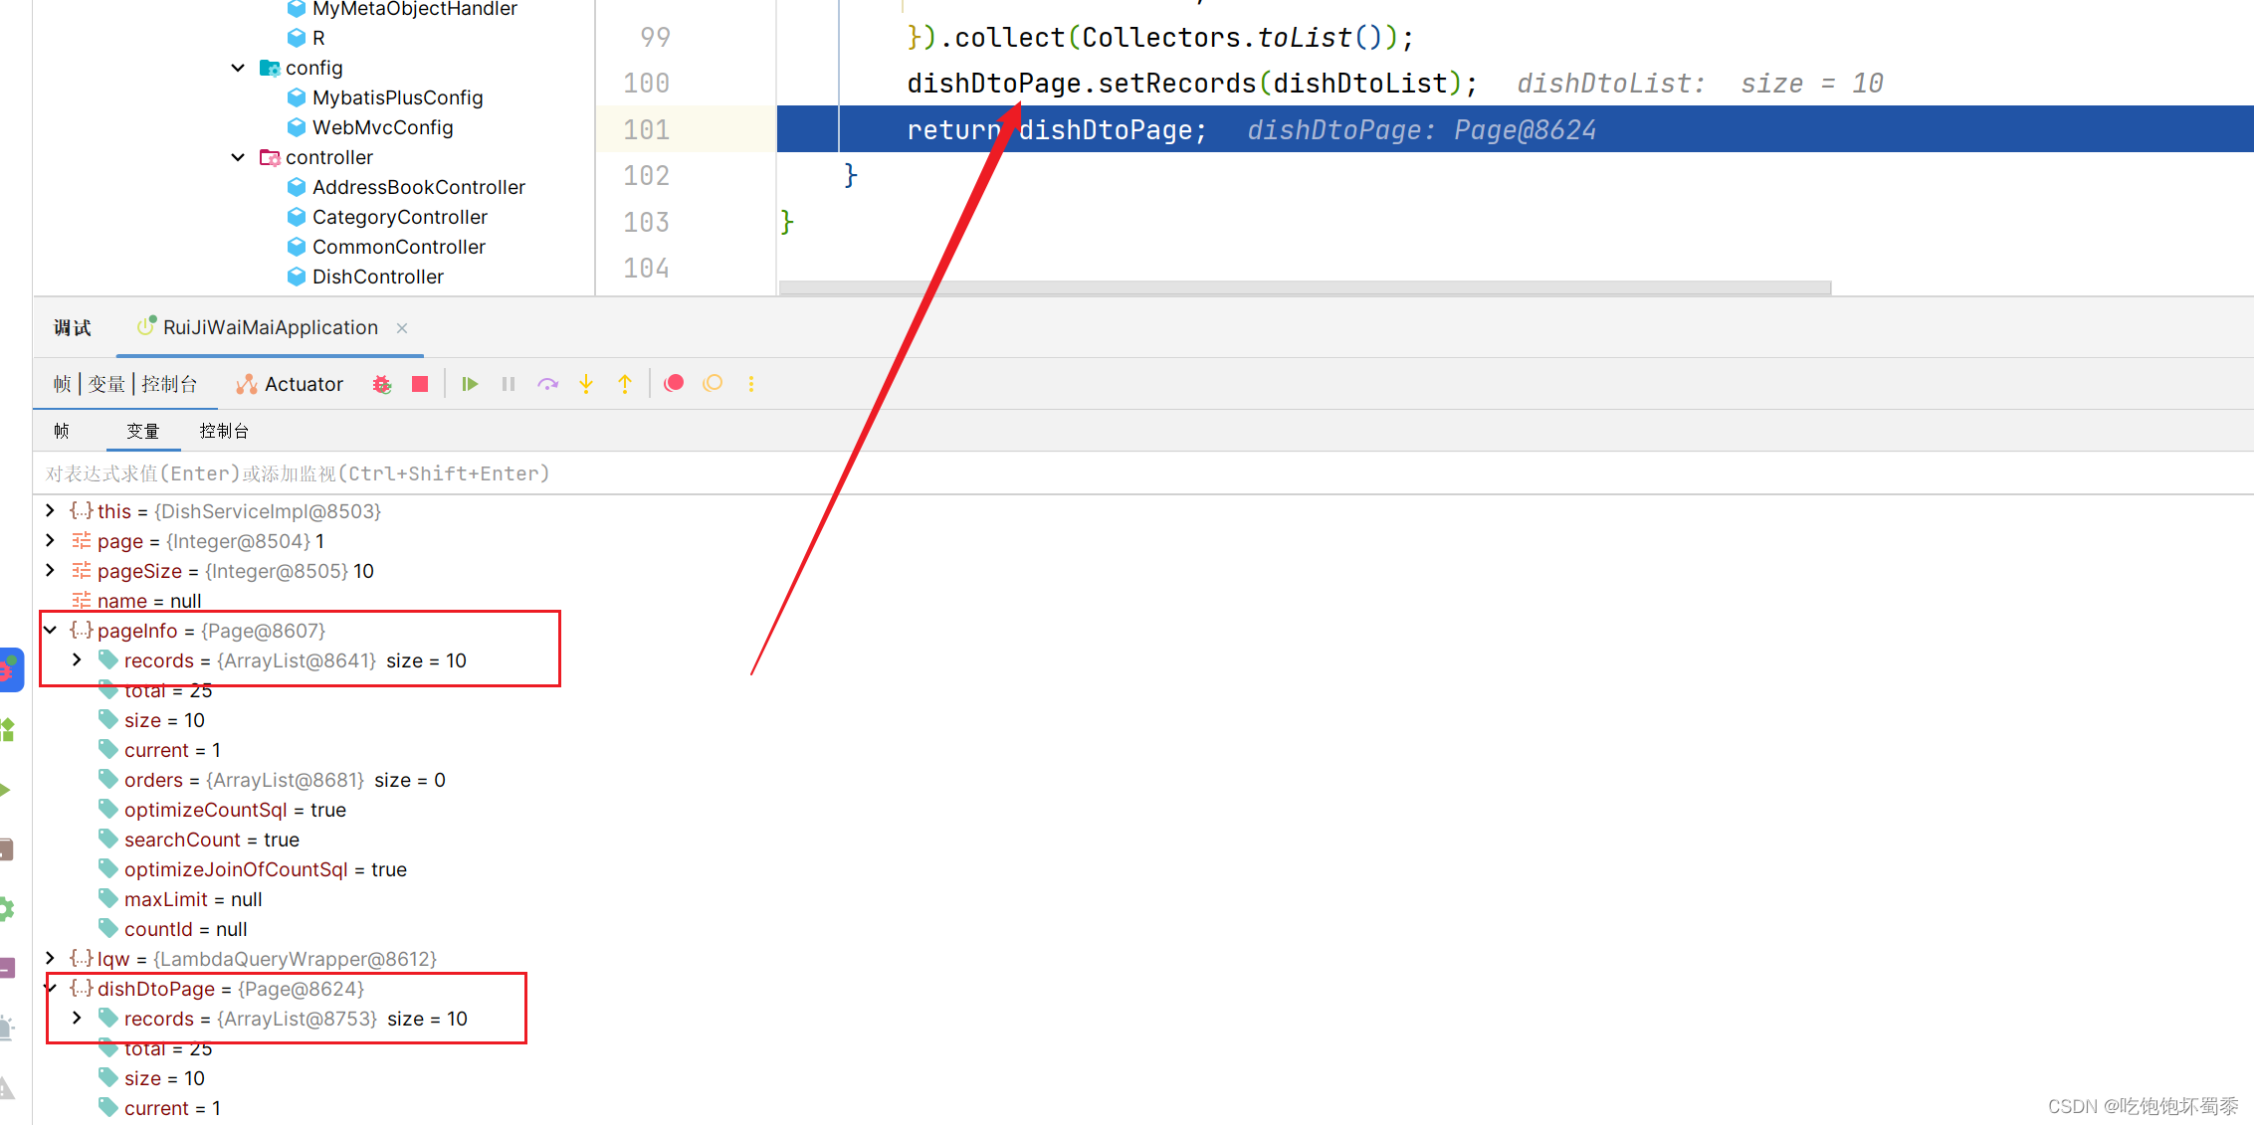
Task: Switch to the 控制台 sub-tab
Action: [x=224, y=431]
